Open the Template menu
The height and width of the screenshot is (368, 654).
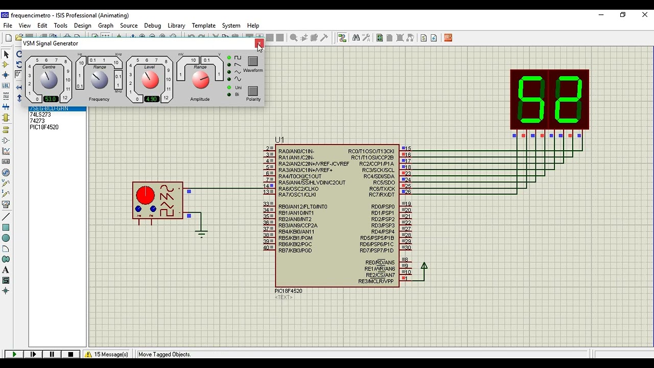(203, 26)
